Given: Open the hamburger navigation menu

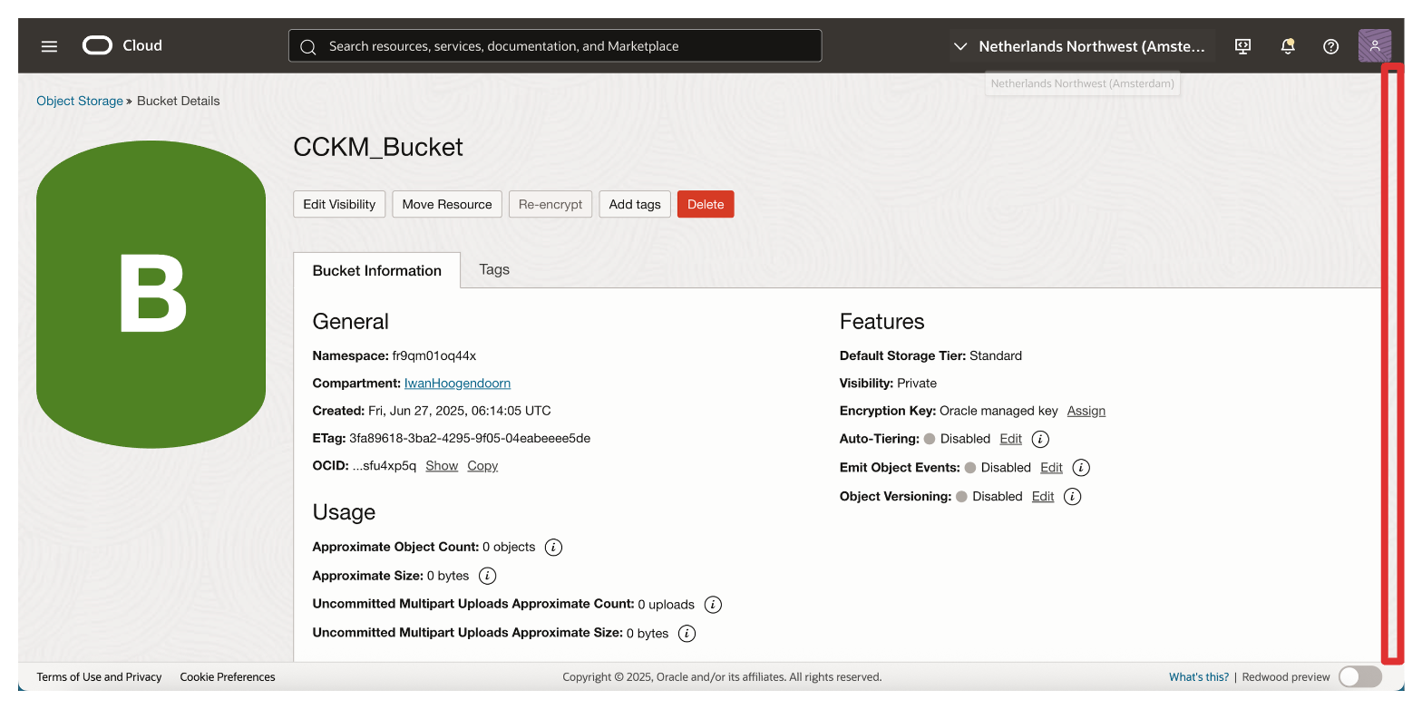Looking at the screenshot, I should (49, 46).
